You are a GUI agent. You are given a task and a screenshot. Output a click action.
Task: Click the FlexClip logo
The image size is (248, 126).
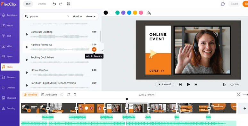pyautogui.click(x=8, y=4)
